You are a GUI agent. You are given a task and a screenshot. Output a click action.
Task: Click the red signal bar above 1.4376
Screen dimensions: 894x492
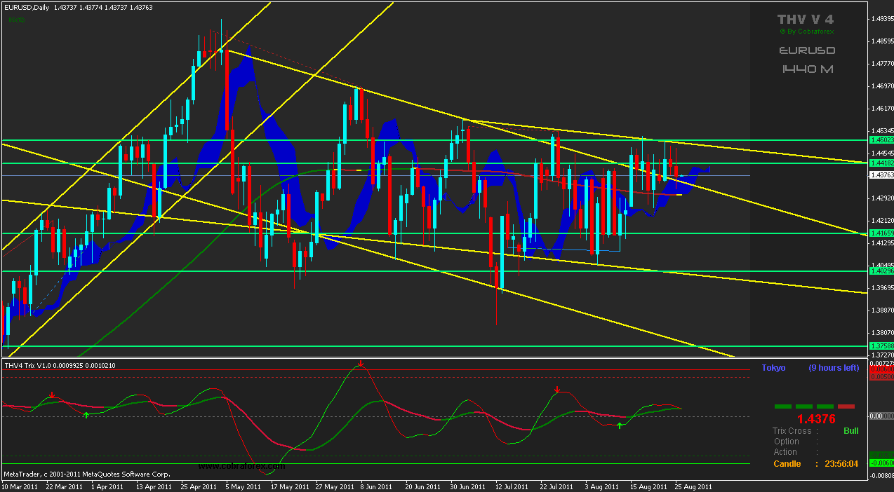pyautogui.click(x=846, y=406)
